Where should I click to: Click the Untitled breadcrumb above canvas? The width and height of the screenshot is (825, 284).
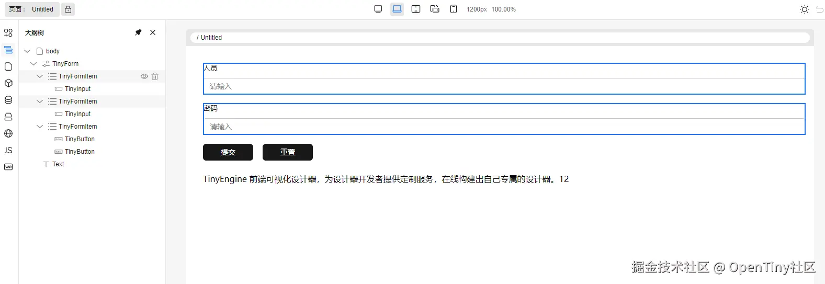[211, 38]
